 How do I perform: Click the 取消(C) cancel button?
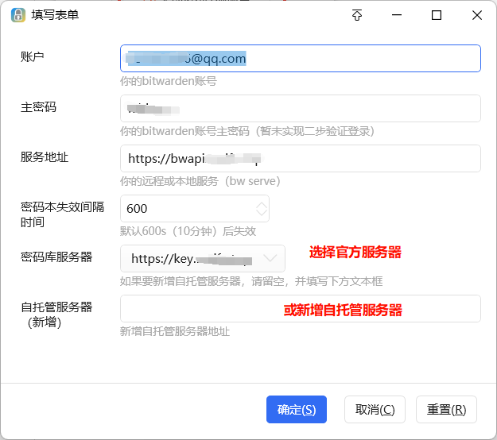click(375, 410)
